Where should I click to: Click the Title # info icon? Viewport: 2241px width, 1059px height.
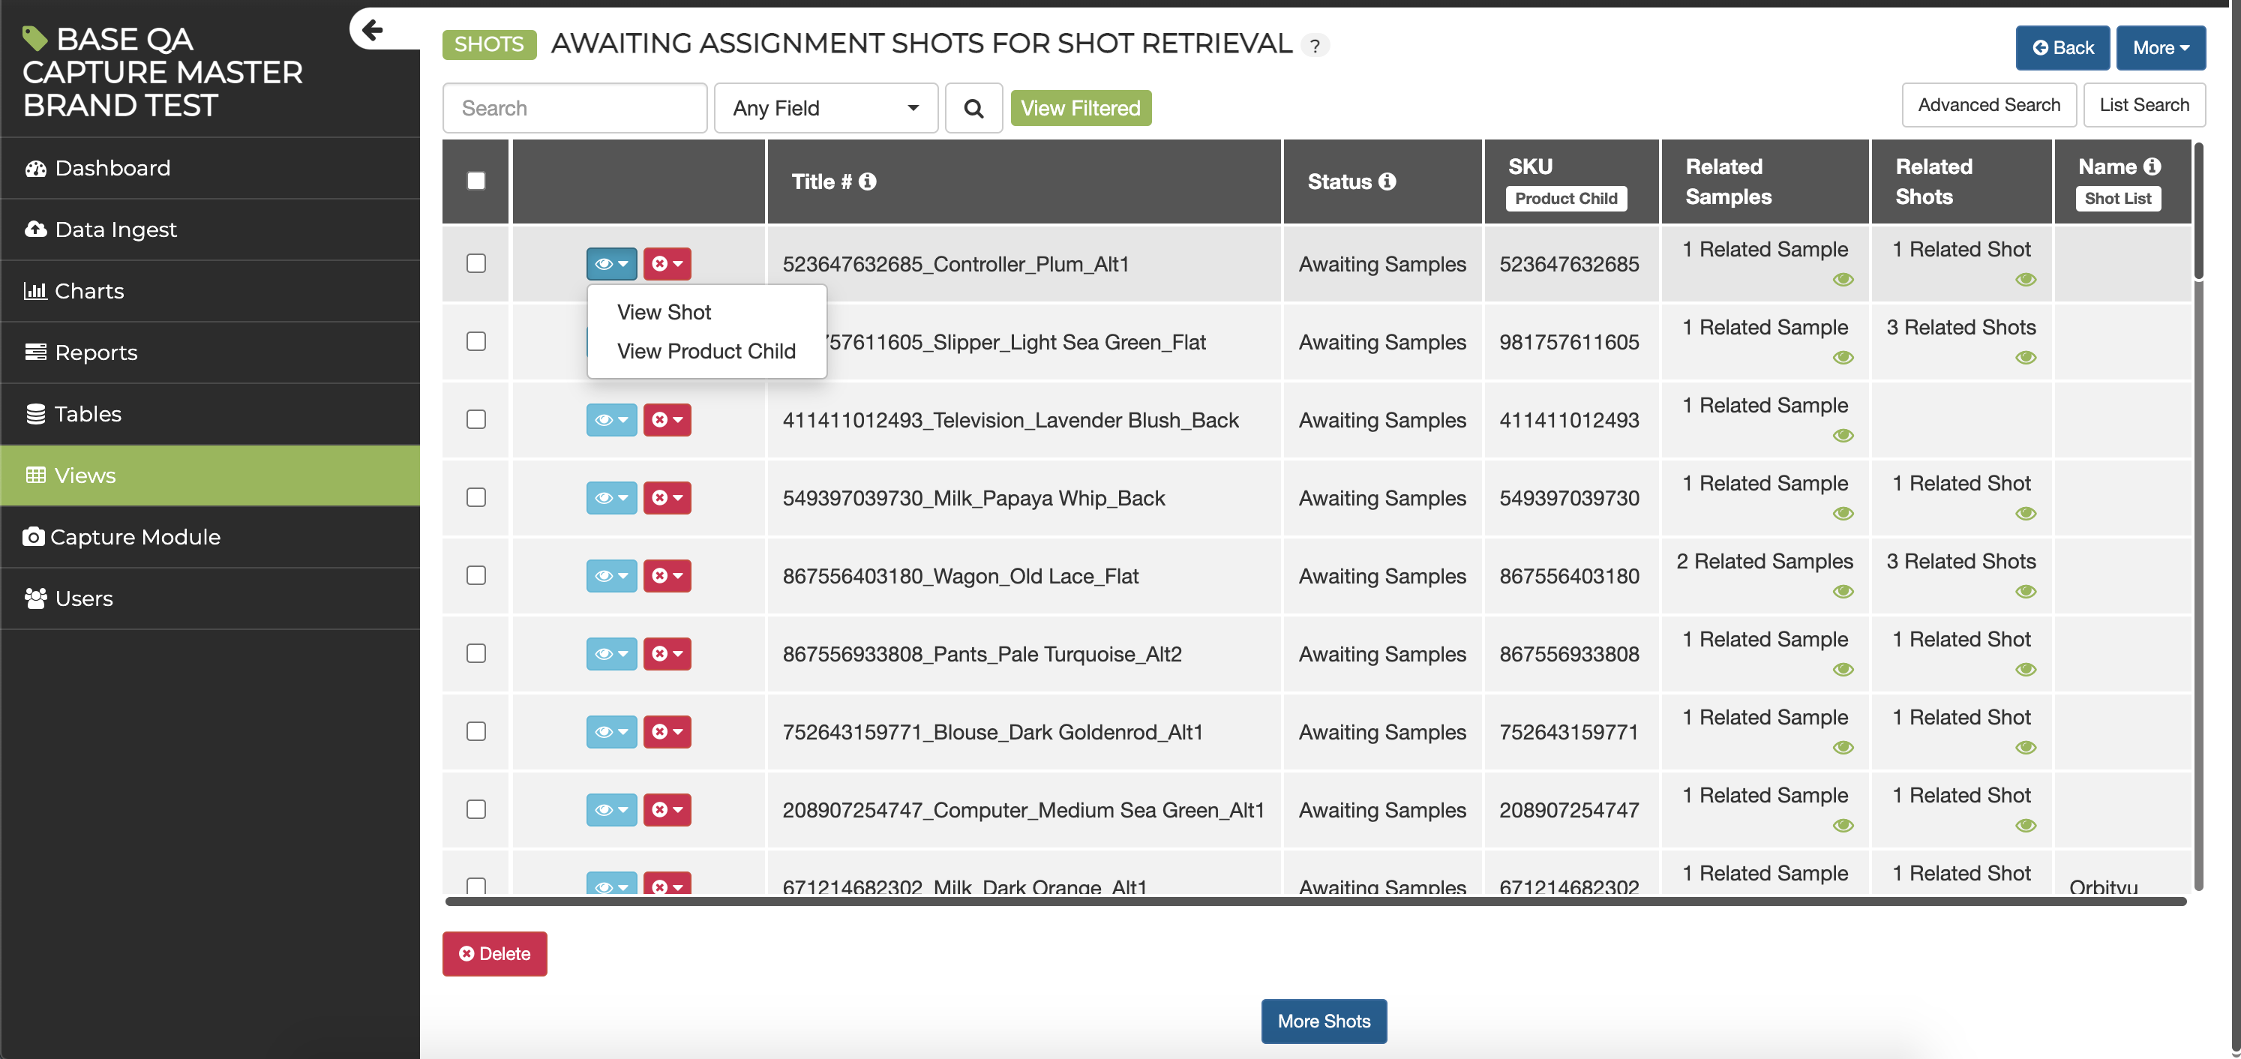point(867,181)
